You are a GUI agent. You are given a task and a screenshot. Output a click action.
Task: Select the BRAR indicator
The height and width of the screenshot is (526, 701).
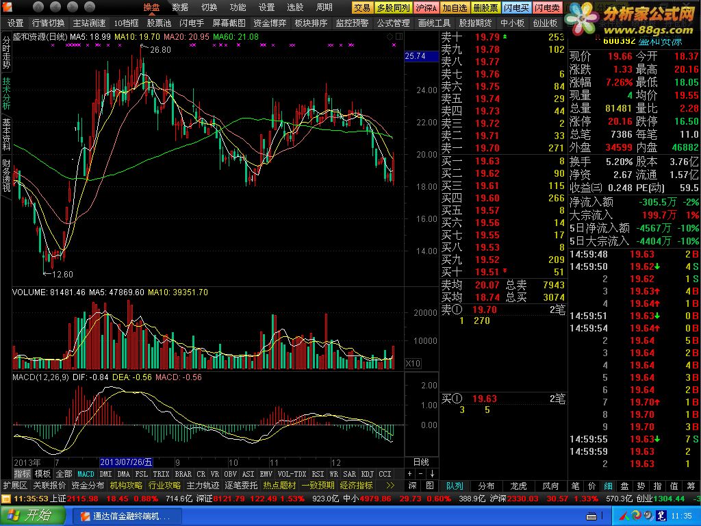pos(183,474)
